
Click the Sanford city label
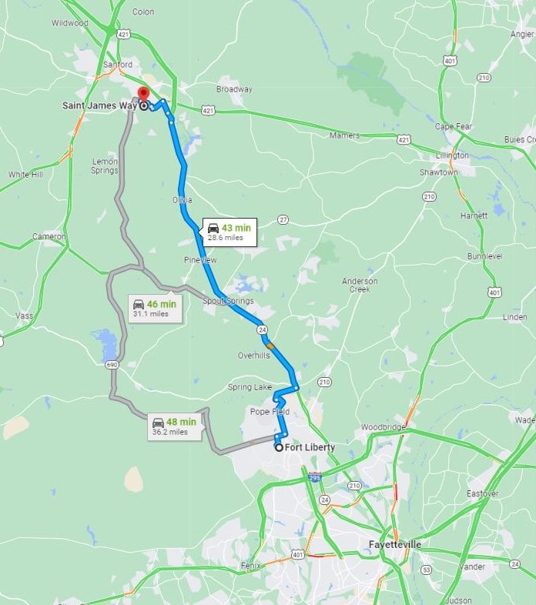point(118,65)
